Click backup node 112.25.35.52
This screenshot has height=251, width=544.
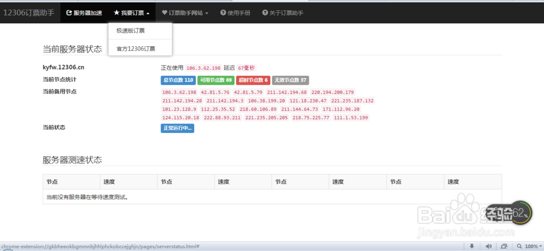point(218,109)
